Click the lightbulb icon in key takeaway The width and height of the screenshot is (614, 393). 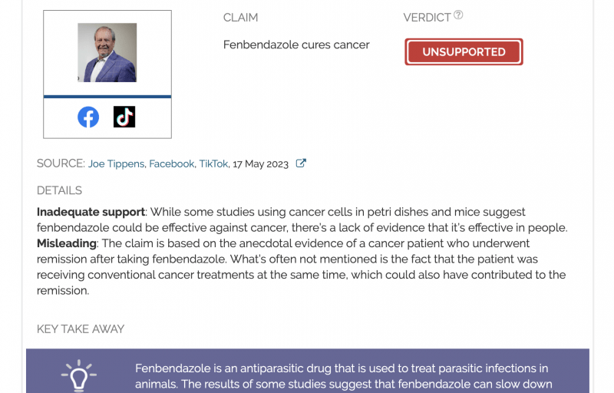pos(79,375)
